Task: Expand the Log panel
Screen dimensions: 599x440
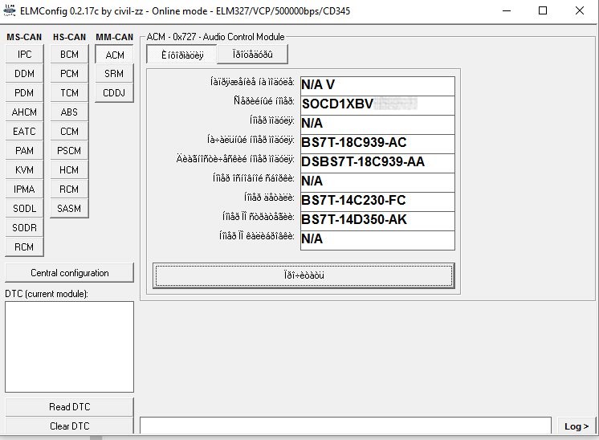Action: click(576, 426)
